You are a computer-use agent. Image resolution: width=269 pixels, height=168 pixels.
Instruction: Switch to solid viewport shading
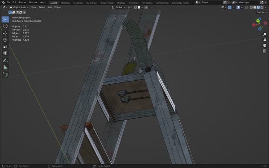coord(255,7)
